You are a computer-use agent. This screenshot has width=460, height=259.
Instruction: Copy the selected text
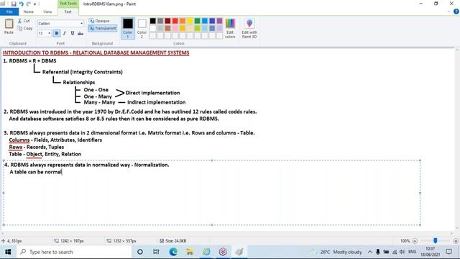(x=25, y=28)
